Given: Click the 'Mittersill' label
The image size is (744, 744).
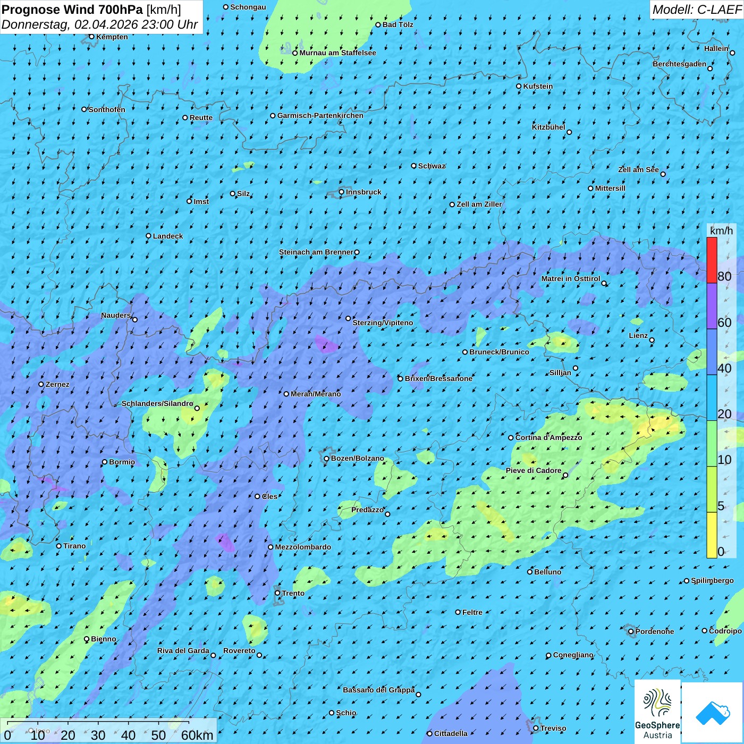Looking at the screenshot, I should [610, 188].
